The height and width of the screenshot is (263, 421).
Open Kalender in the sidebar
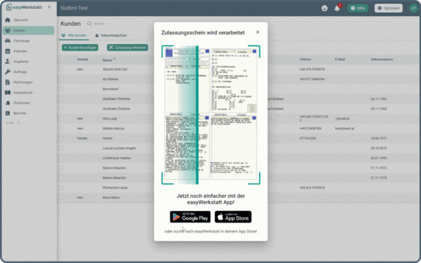tap(20, 51)
